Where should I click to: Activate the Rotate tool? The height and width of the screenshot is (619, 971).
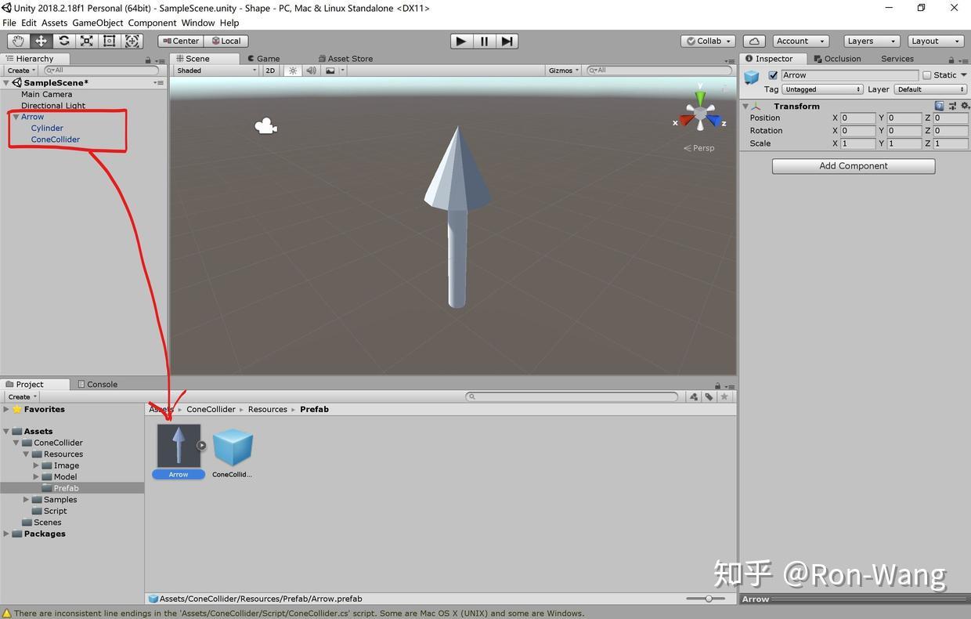click(63, 40)
